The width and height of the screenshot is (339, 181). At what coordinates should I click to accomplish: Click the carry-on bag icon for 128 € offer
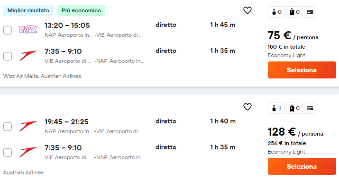(276, 108)
